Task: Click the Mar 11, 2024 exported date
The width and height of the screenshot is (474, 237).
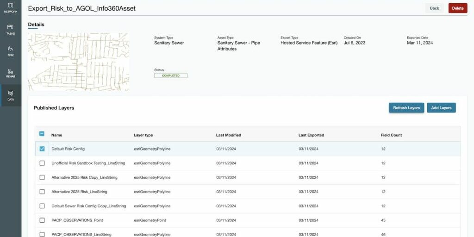Action: point(419,43)
